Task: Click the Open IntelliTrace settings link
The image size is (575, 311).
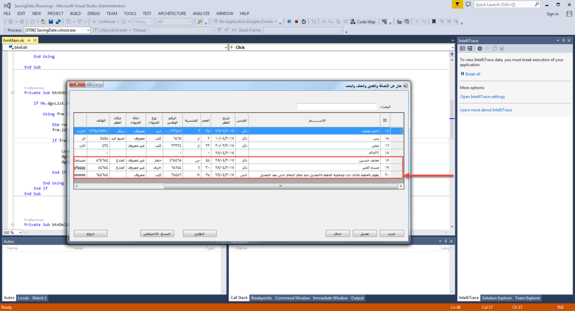Action: (x=482, y=96)
